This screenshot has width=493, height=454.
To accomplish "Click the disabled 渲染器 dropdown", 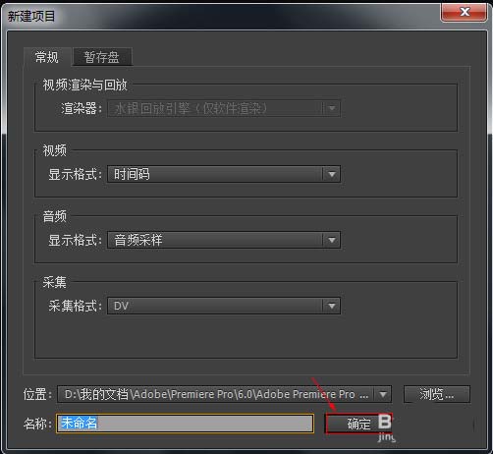I will pyautogui.click(x=224, y=108).
